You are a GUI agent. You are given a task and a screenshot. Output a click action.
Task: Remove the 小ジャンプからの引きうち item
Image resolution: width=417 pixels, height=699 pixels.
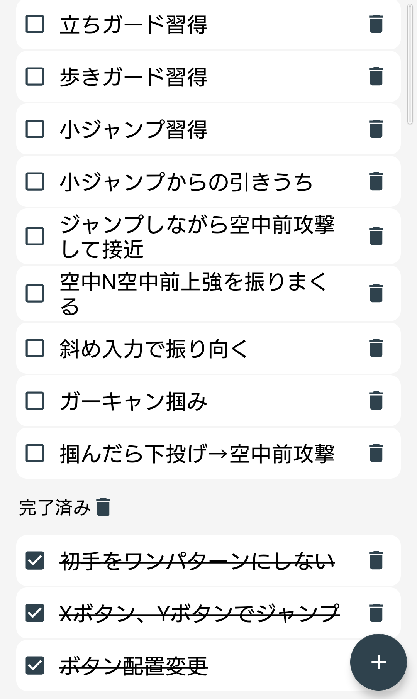point(376,181)
